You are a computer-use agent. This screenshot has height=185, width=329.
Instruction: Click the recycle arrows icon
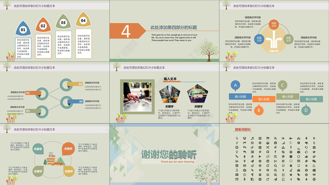point(268,152)
